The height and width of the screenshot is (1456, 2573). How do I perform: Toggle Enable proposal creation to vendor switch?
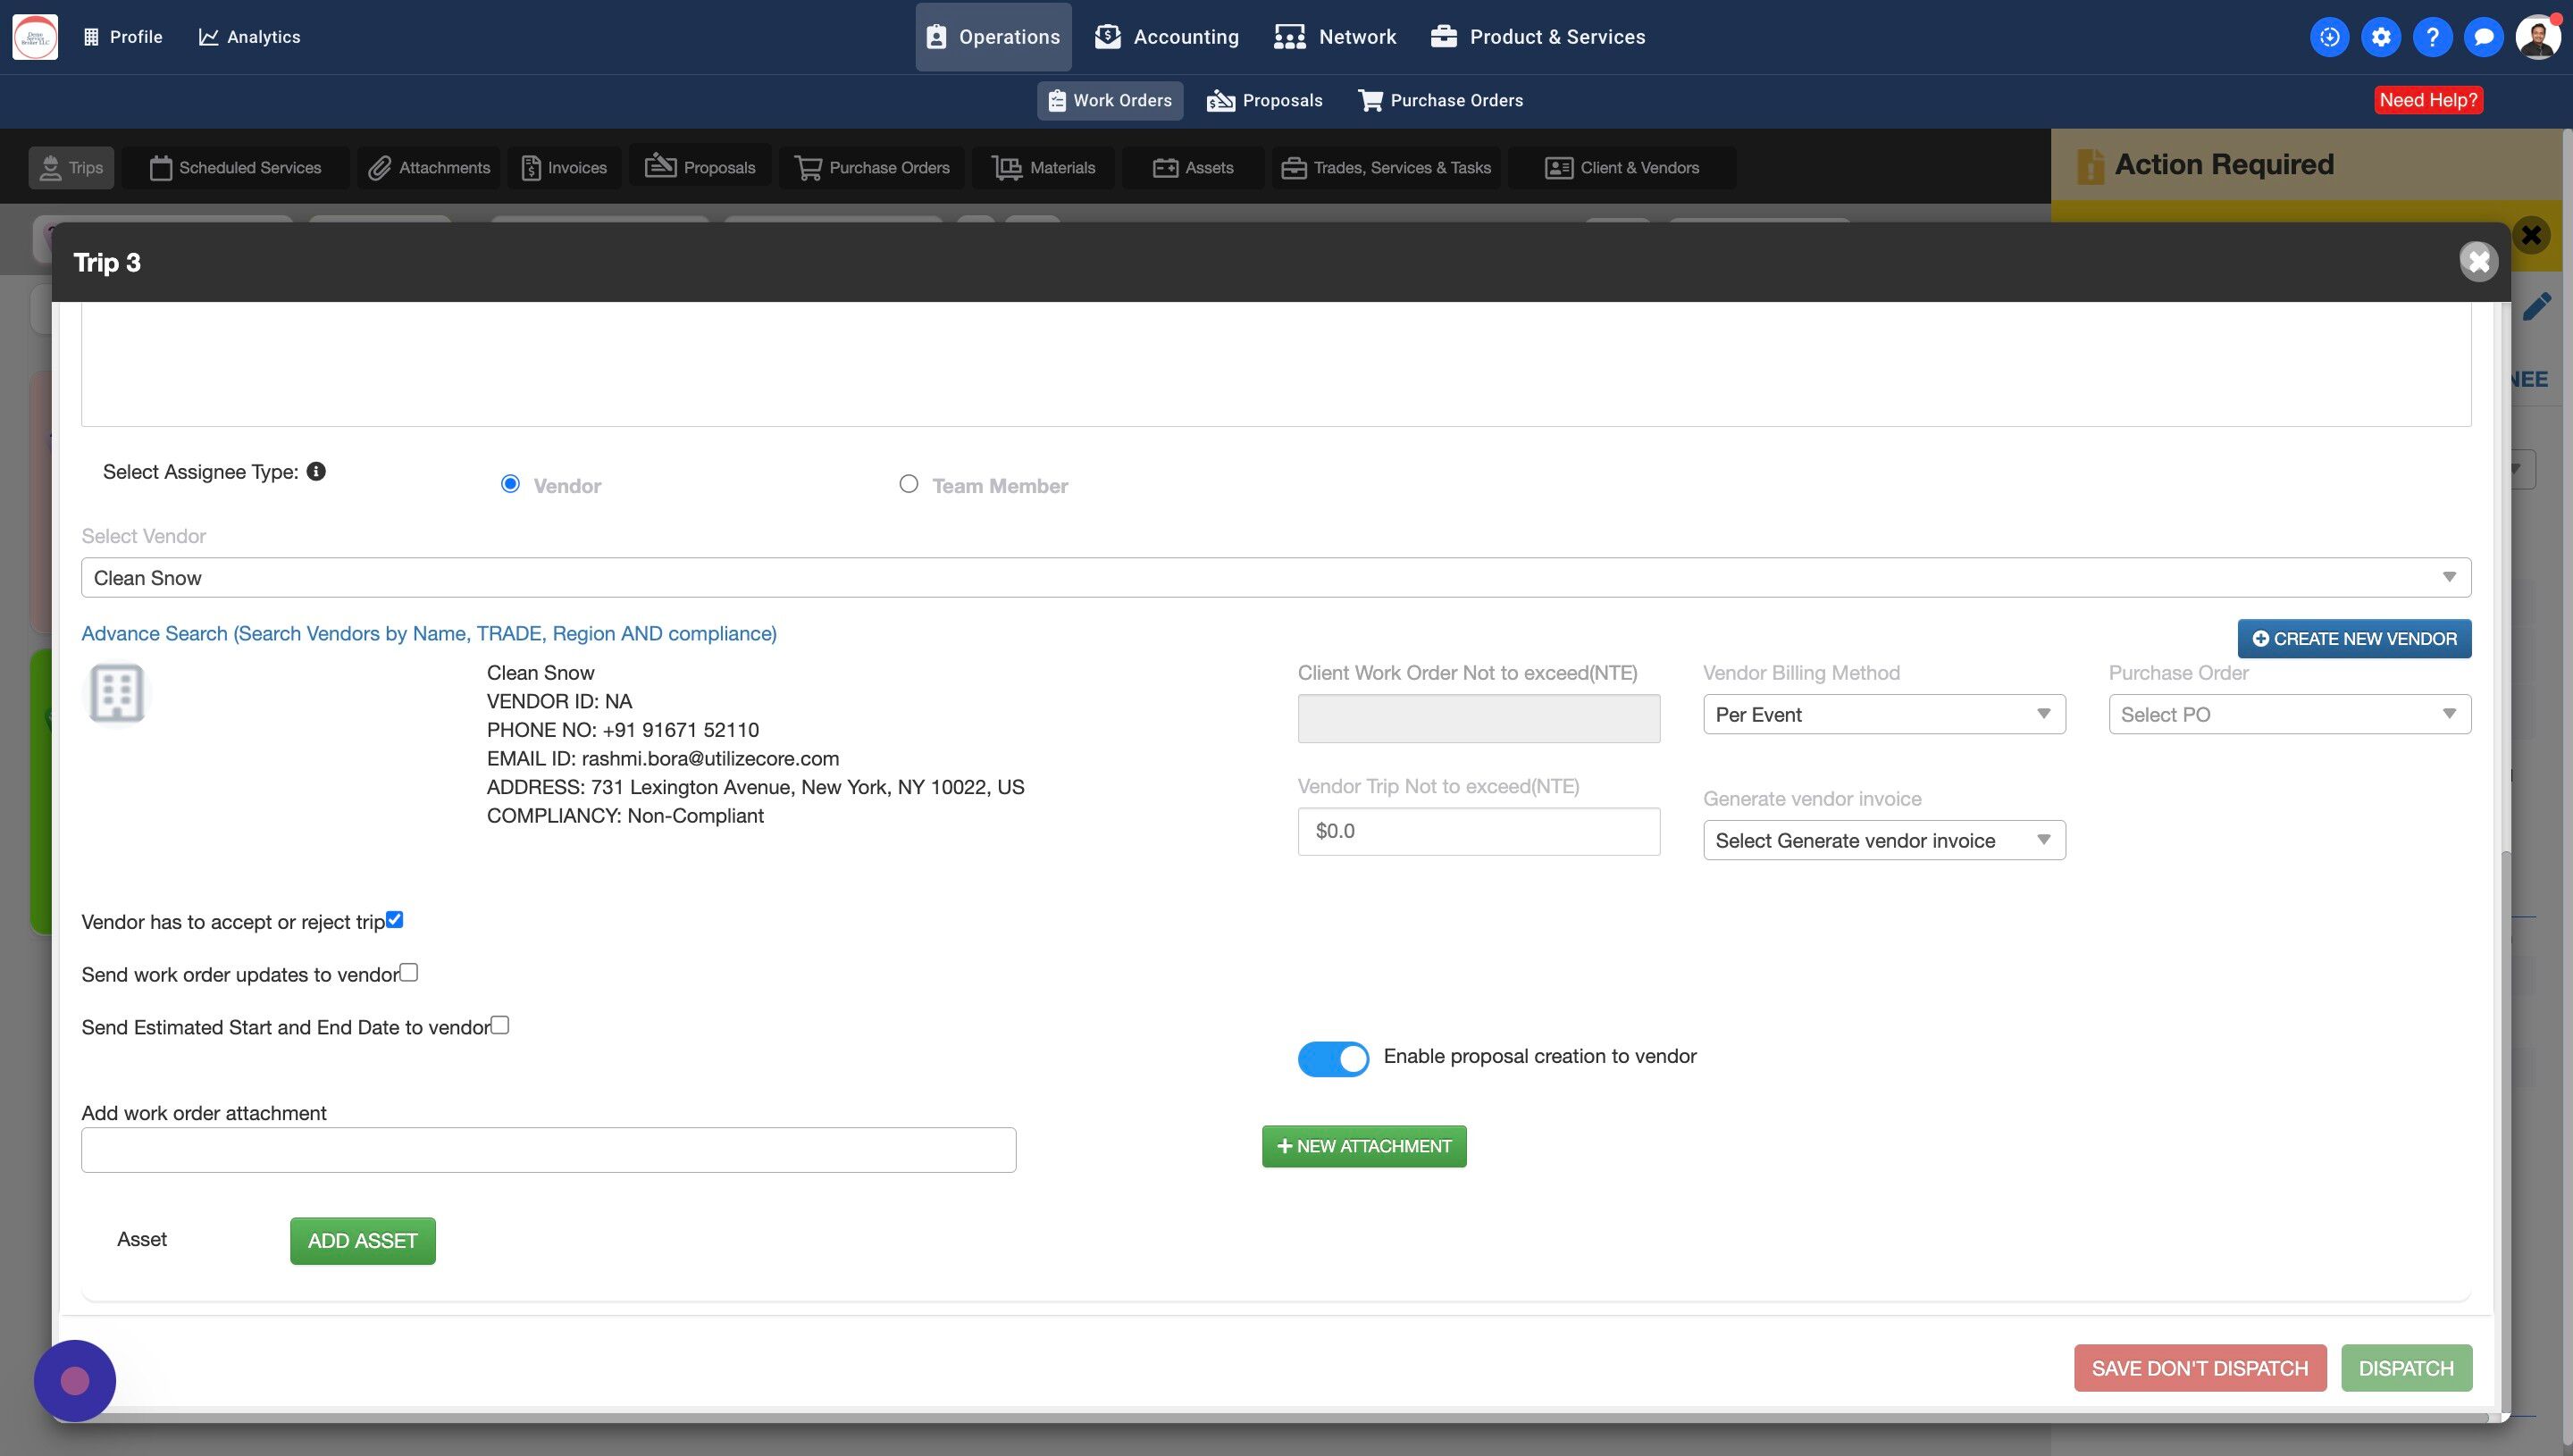pos(1333,1058)
